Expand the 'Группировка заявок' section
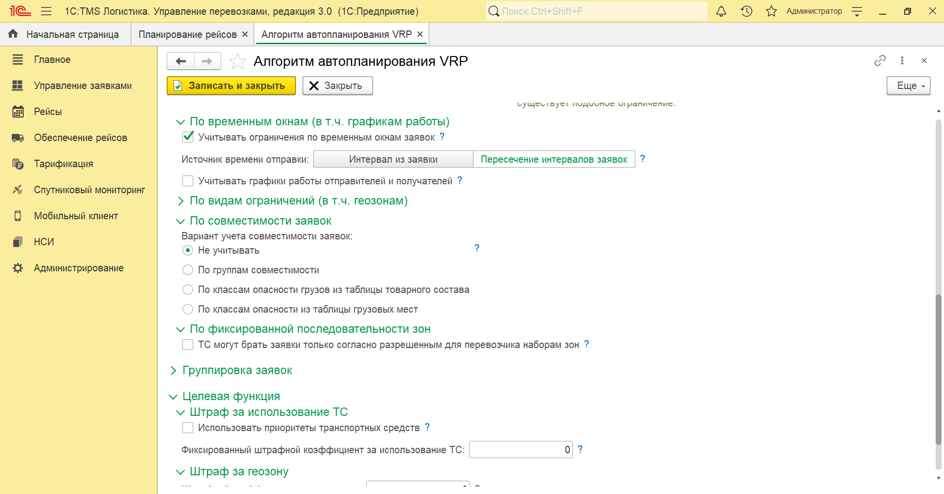 173,371
